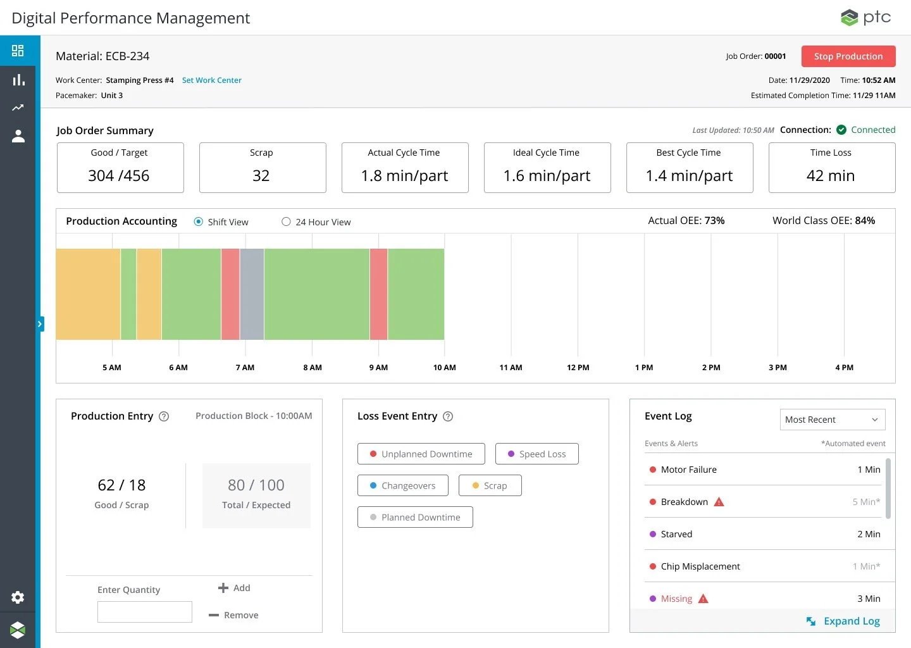The image size is (911, 648).
Task: Click the plus icon next to Add
Action: coord(223,588)
